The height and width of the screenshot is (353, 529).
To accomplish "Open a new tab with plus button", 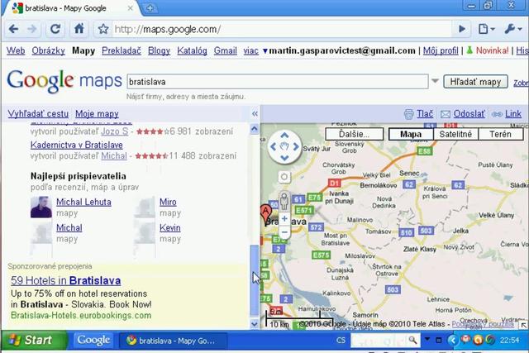I will tap(150, 8).
